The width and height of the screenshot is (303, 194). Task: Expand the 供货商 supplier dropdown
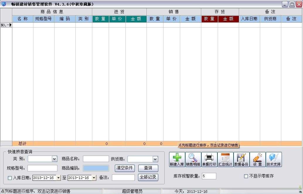click(155, 159)
